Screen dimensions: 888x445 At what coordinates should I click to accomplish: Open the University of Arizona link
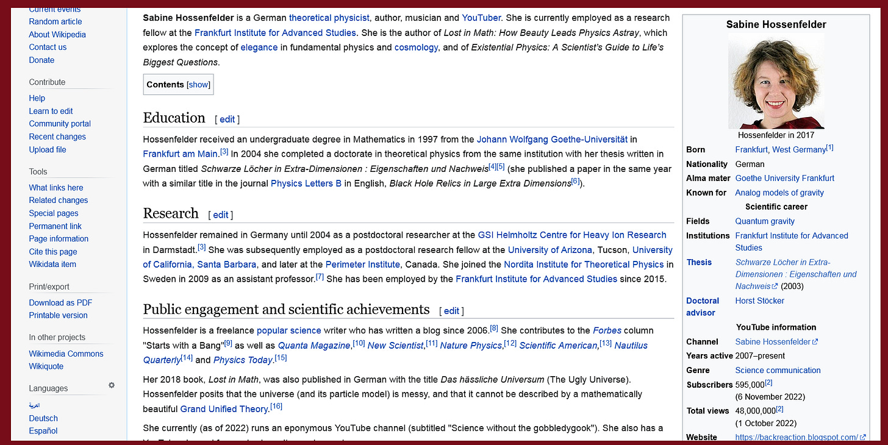(550, 249)
